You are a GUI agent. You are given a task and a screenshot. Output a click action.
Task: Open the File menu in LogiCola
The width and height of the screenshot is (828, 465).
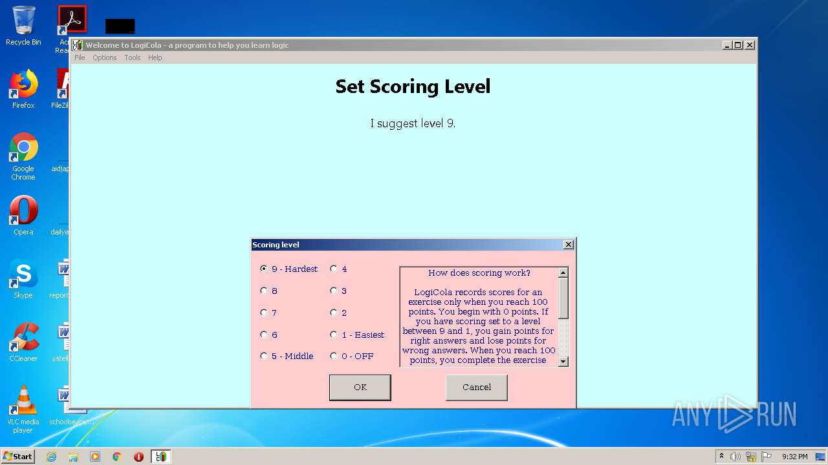tap(80, 57)
